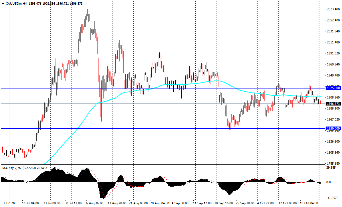Click the 6 Aug 16:00 time label
Image resolution: width=342 pixels, height=207 pixels.
tap(94, 203)
